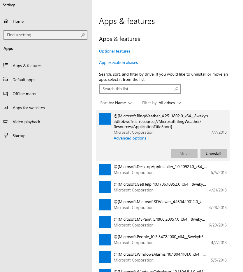243x272 pixels.
Task: Click the 4/7/2018 install date
Action: tap(219, 243)
